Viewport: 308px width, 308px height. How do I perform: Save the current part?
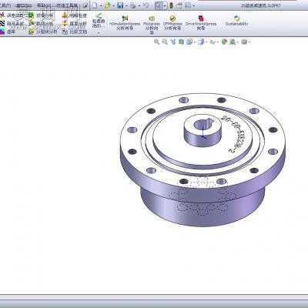(x=120, y=5)
